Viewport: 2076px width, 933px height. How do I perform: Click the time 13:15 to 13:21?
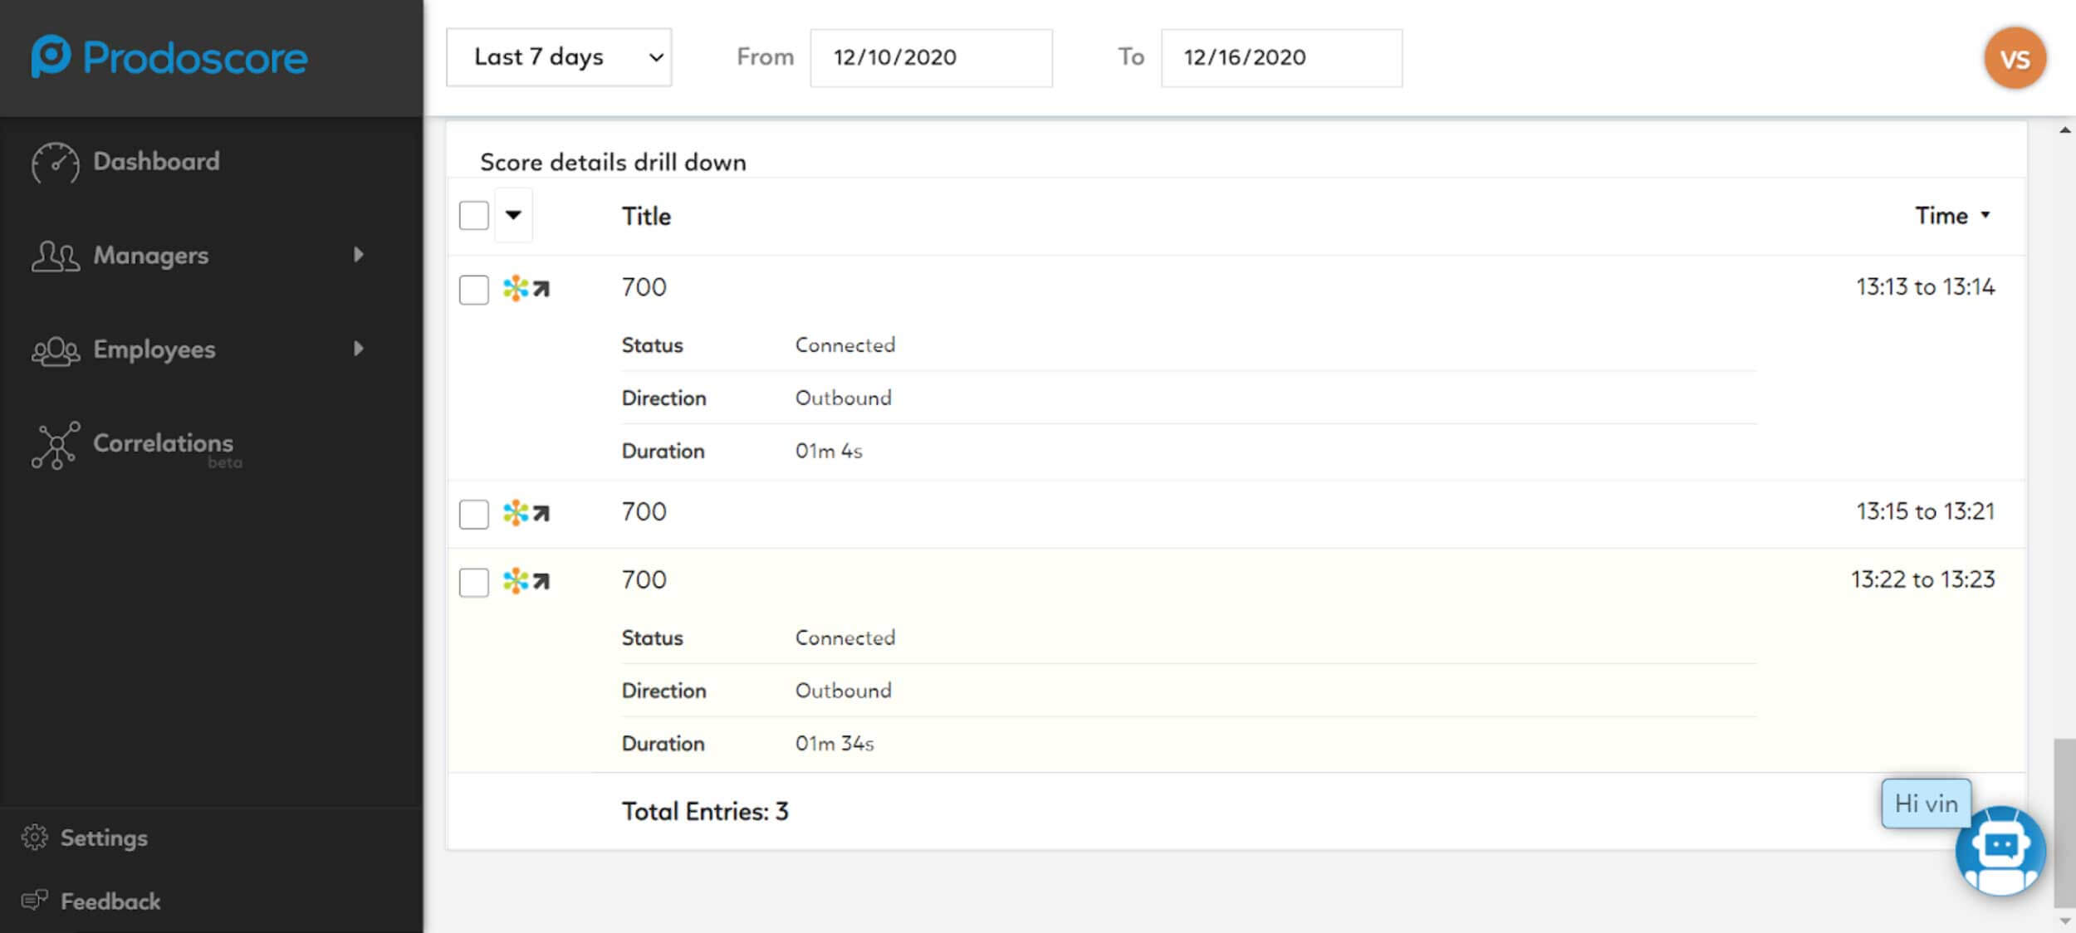tap(1925, 511)
